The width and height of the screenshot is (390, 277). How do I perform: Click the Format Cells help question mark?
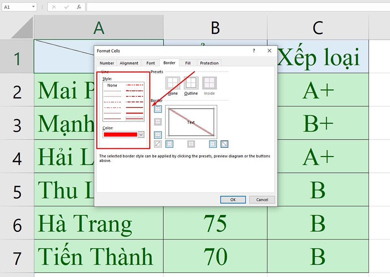[x=253, y=51]
